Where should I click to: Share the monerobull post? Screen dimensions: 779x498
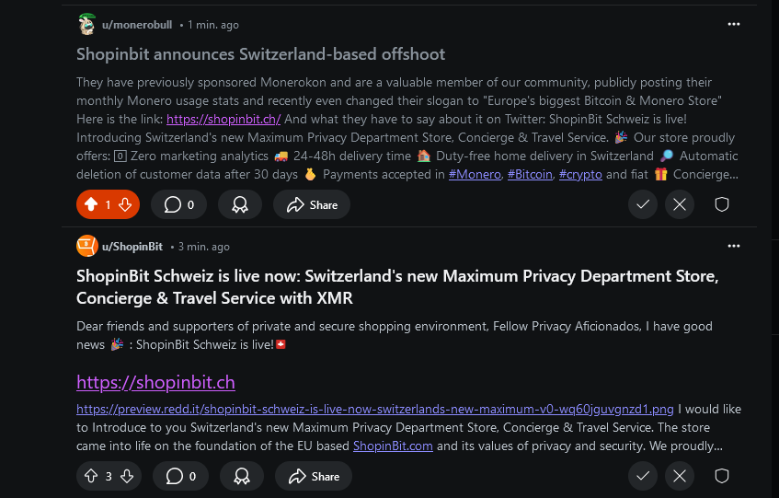click(x=313, y=204)
